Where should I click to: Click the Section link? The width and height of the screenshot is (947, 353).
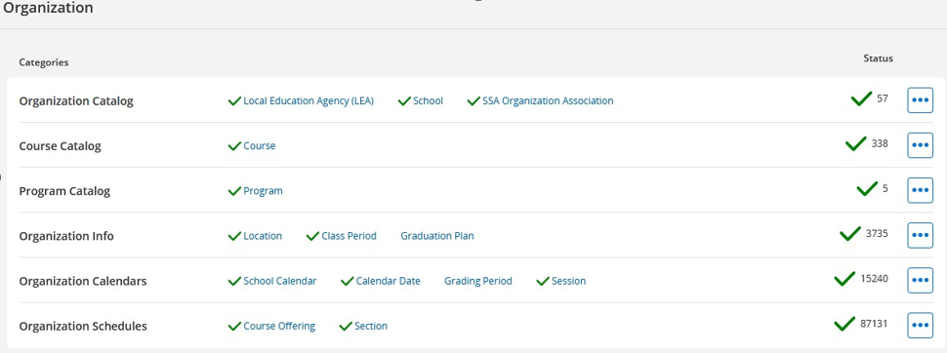click(371, 326)
